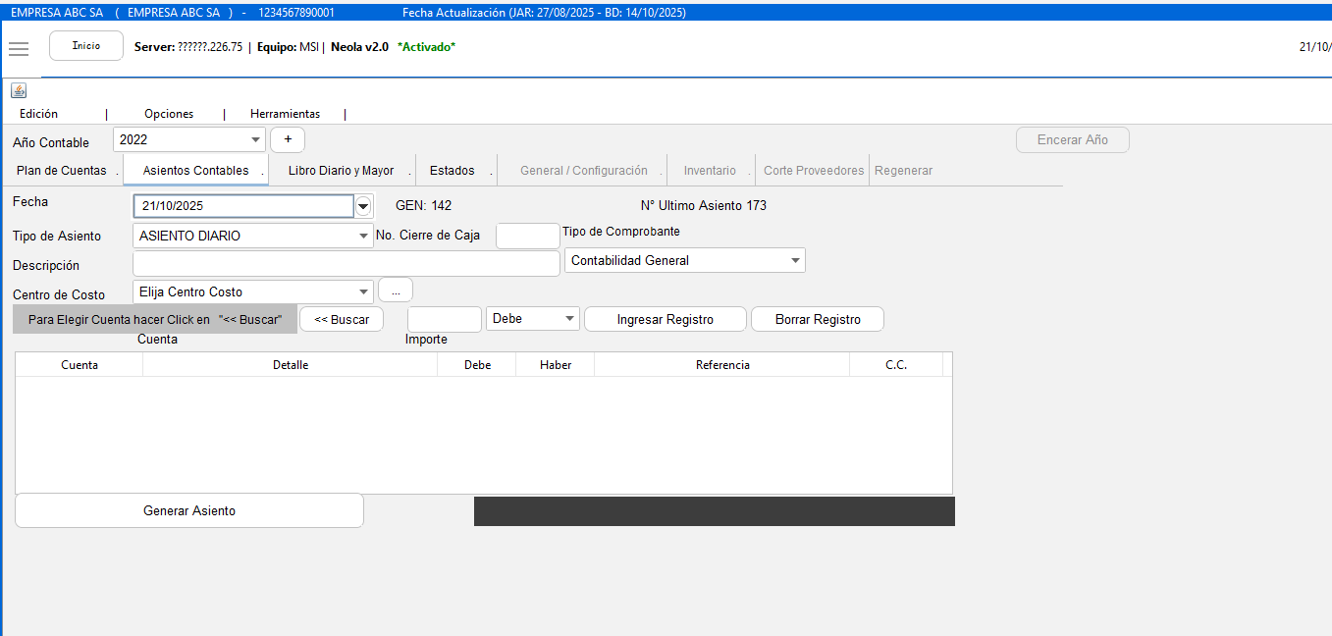Switch to Plan de Cuentas tab
The width and height of the screenshot is (1332, 636).
click(61, 171)
